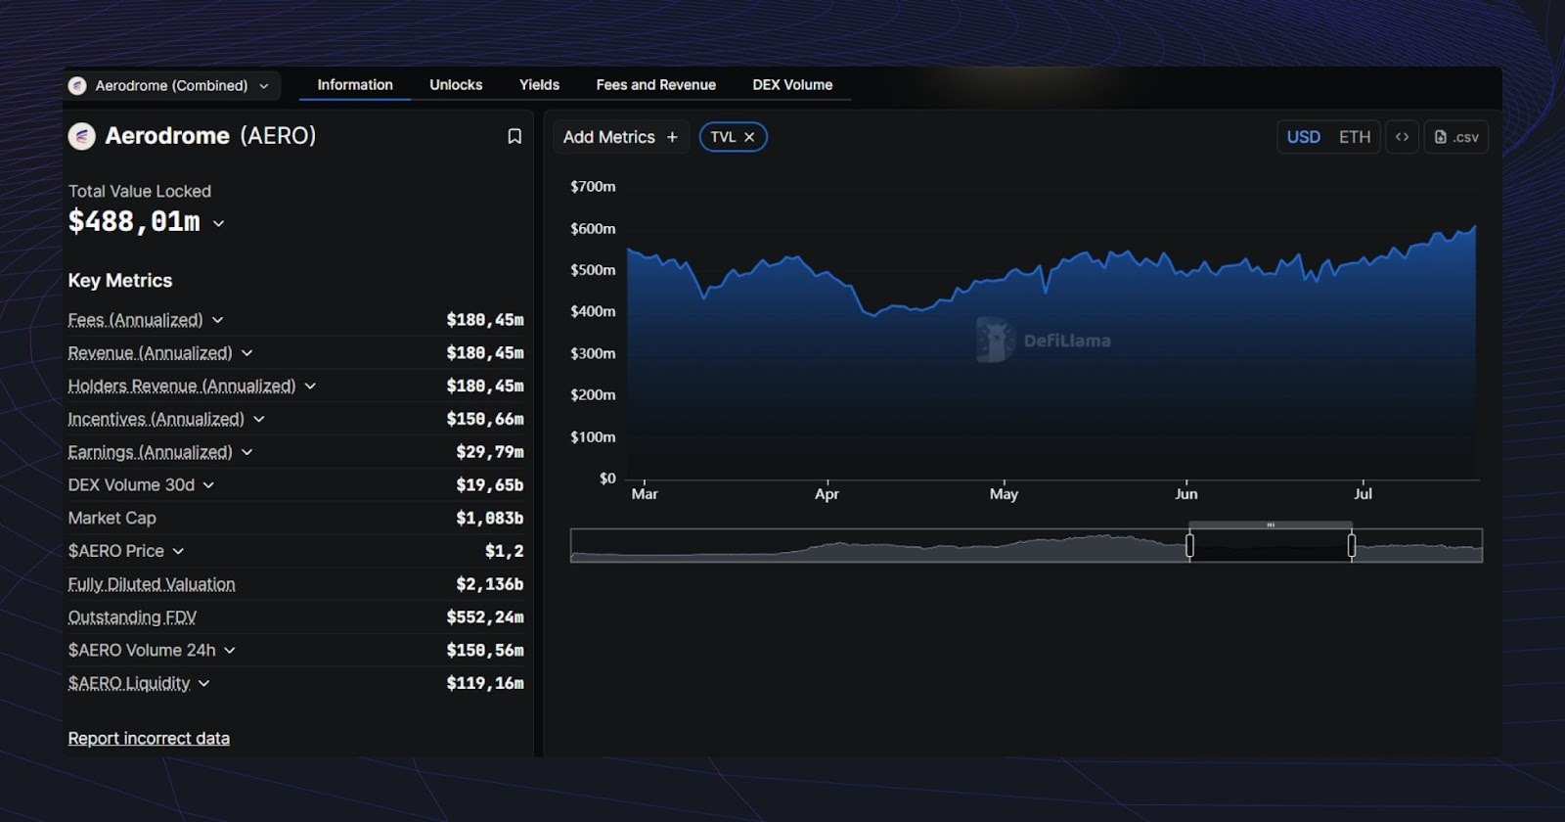Click the Jun label on the chart axis

click(x=1185, y=494)
